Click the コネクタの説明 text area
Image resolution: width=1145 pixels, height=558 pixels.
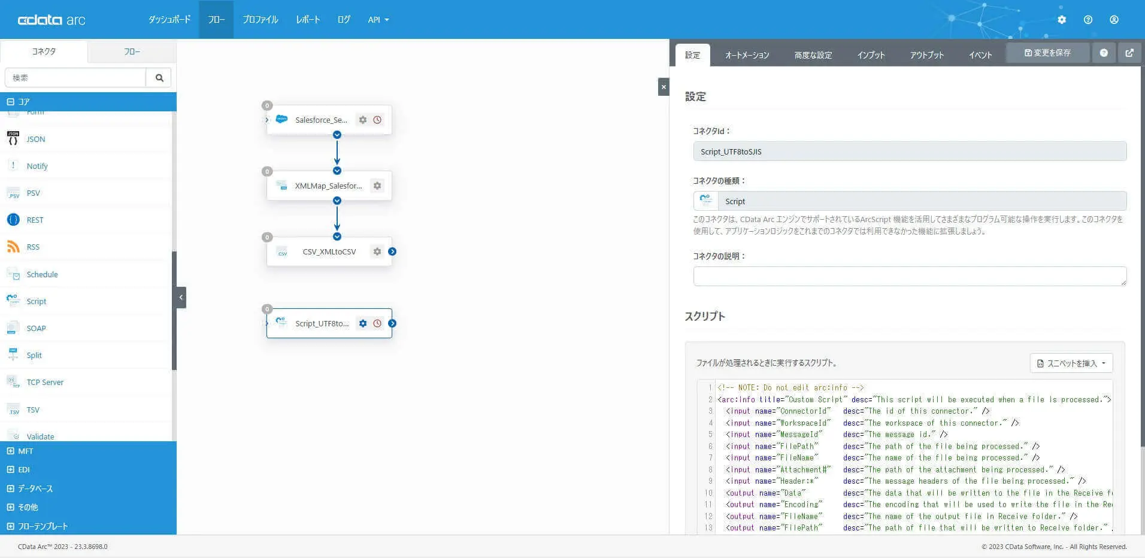coord(910,276)
